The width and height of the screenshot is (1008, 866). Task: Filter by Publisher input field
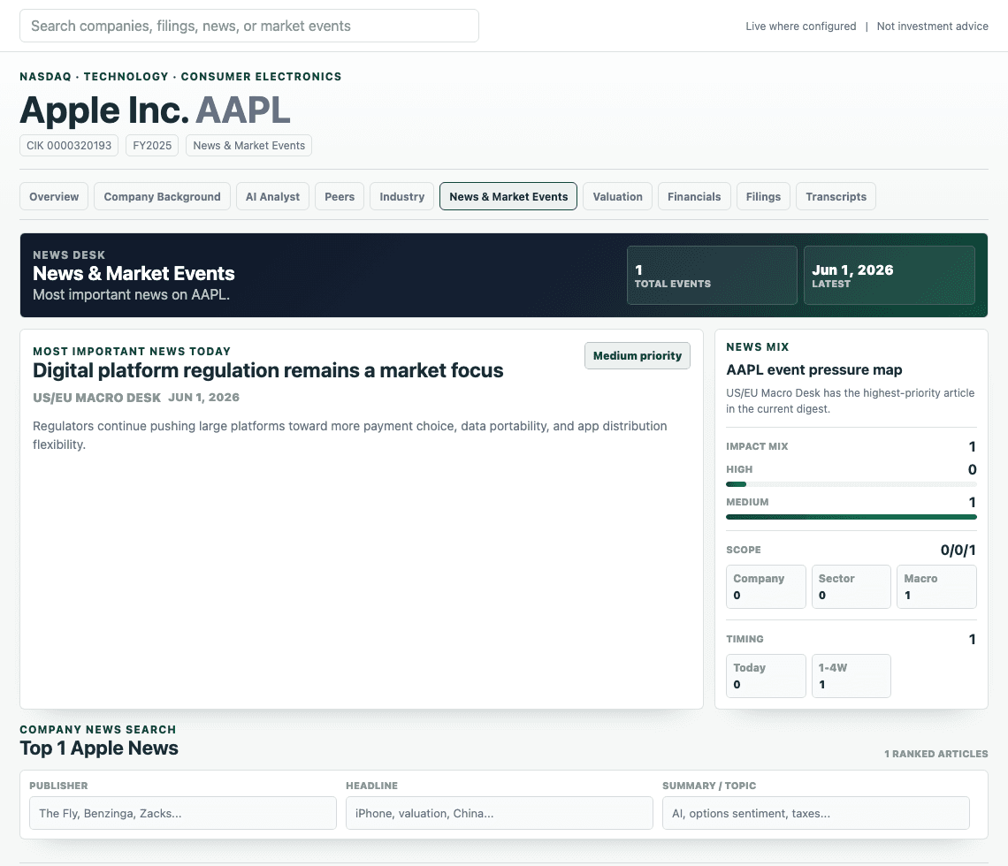pyautogui.click(x=182, y=813)
